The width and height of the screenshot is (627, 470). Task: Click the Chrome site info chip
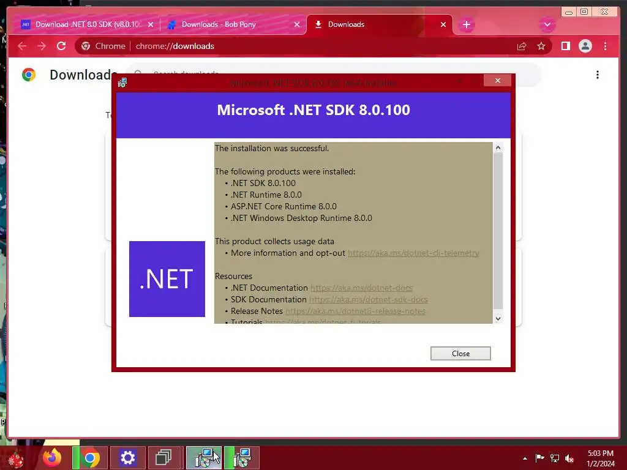click(103, 46)
